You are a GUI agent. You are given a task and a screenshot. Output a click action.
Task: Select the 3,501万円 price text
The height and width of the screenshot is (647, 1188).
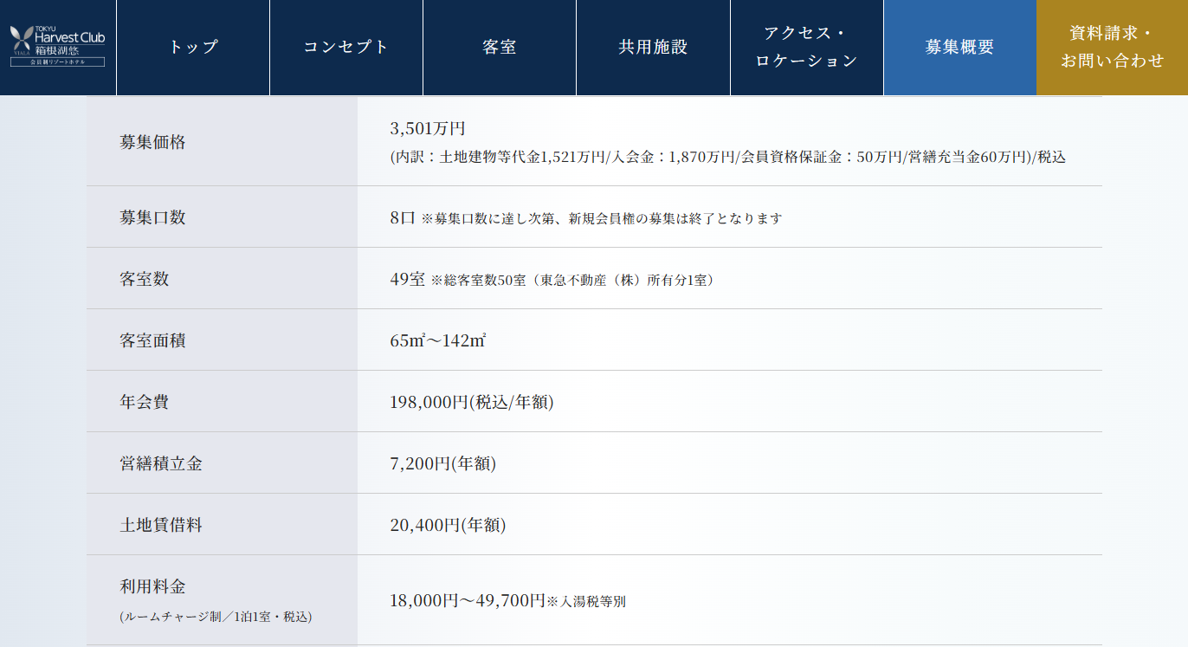428,129
